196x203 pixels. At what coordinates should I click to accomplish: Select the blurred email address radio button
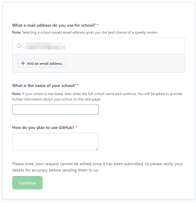[19, 46]
